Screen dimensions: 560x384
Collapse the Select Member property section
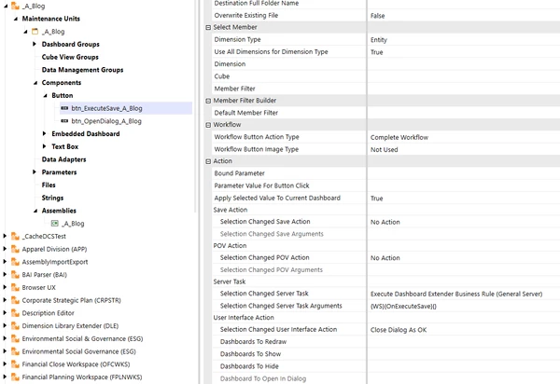[208, 27]
